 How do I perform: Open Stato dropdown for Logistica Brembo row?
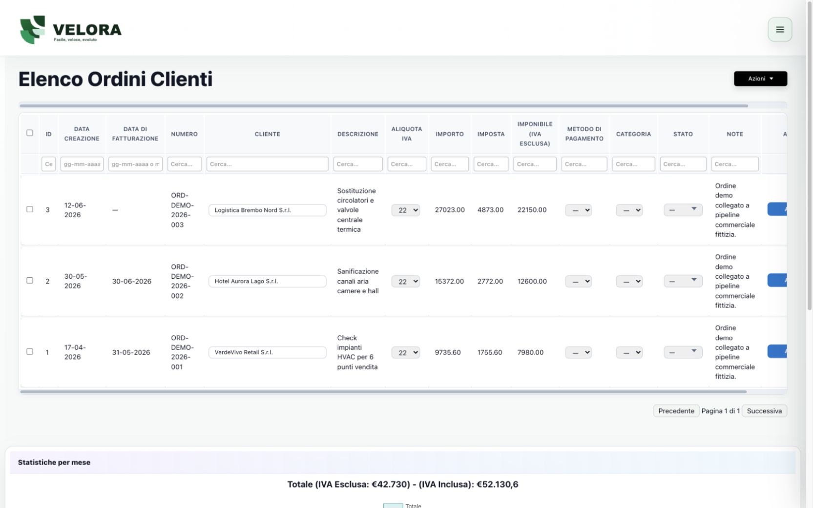click(x=683, y=210)
